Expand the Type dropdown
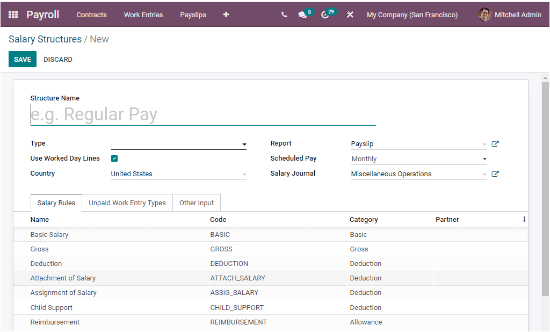This screenshot has height=332, width=550. pos(244,144)
